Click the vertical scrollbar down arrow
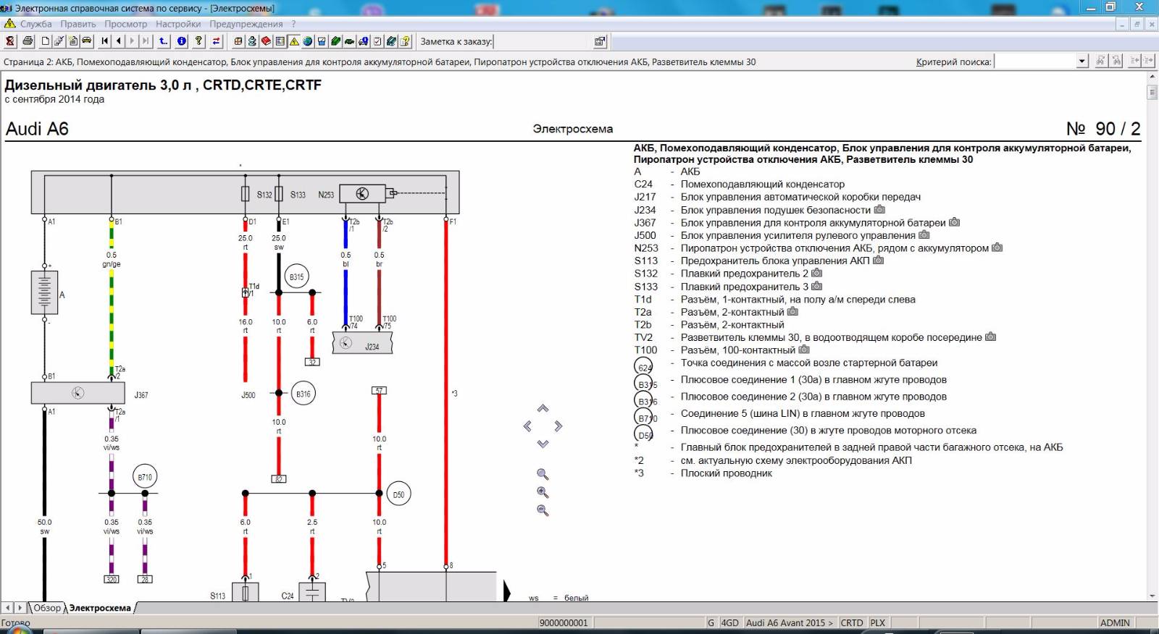This screenshot has height=634, width=1159. pyautogui.click(x=1152, y=596)
